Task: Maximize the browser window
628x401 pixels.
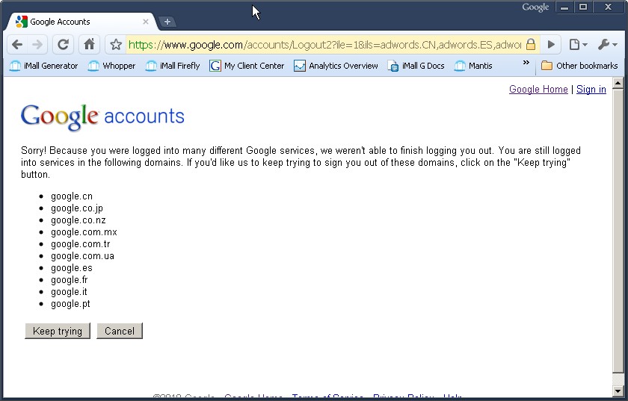Action: [x=583, y=7]
